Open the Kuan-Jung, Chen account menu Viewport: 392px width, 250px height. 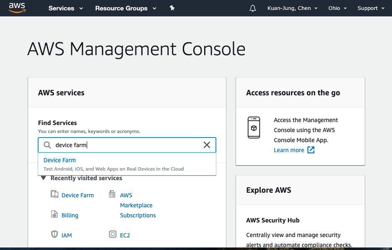click(292, 8)
